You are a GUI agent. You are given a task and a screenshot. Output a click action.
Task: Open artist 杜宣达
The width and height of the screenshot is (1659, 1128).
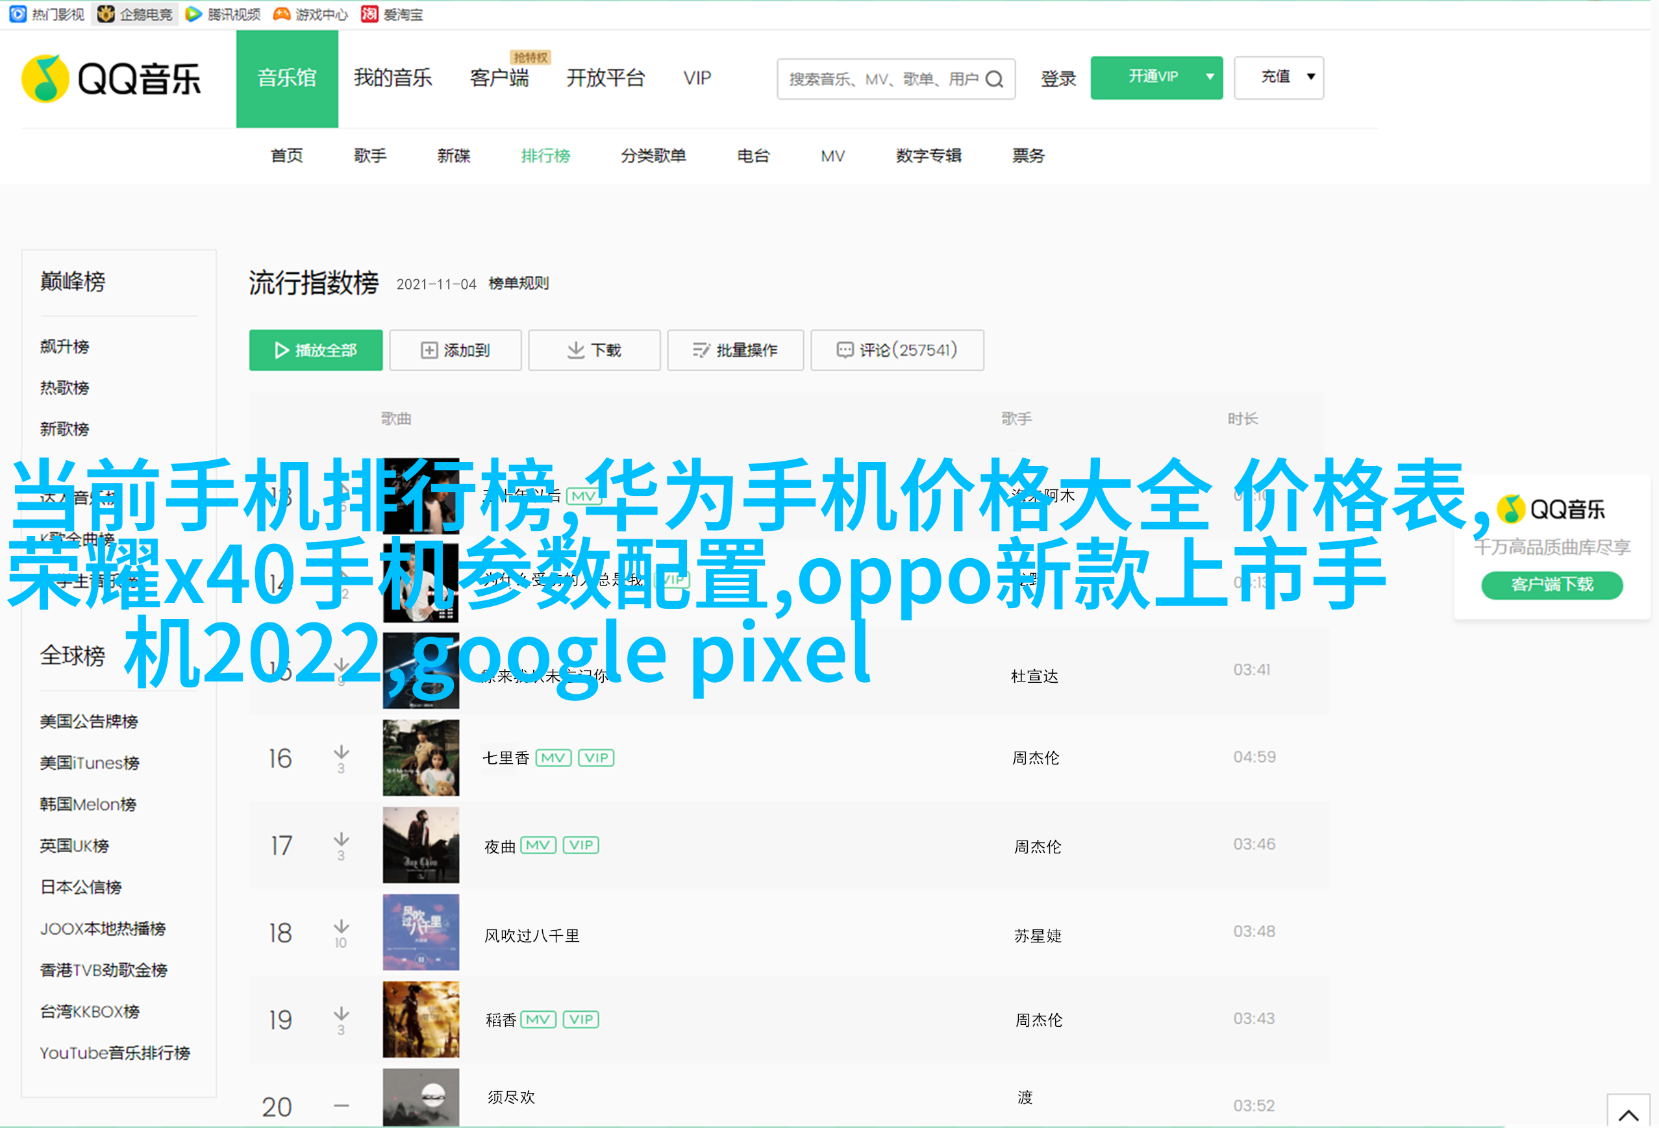point(1034,676)
